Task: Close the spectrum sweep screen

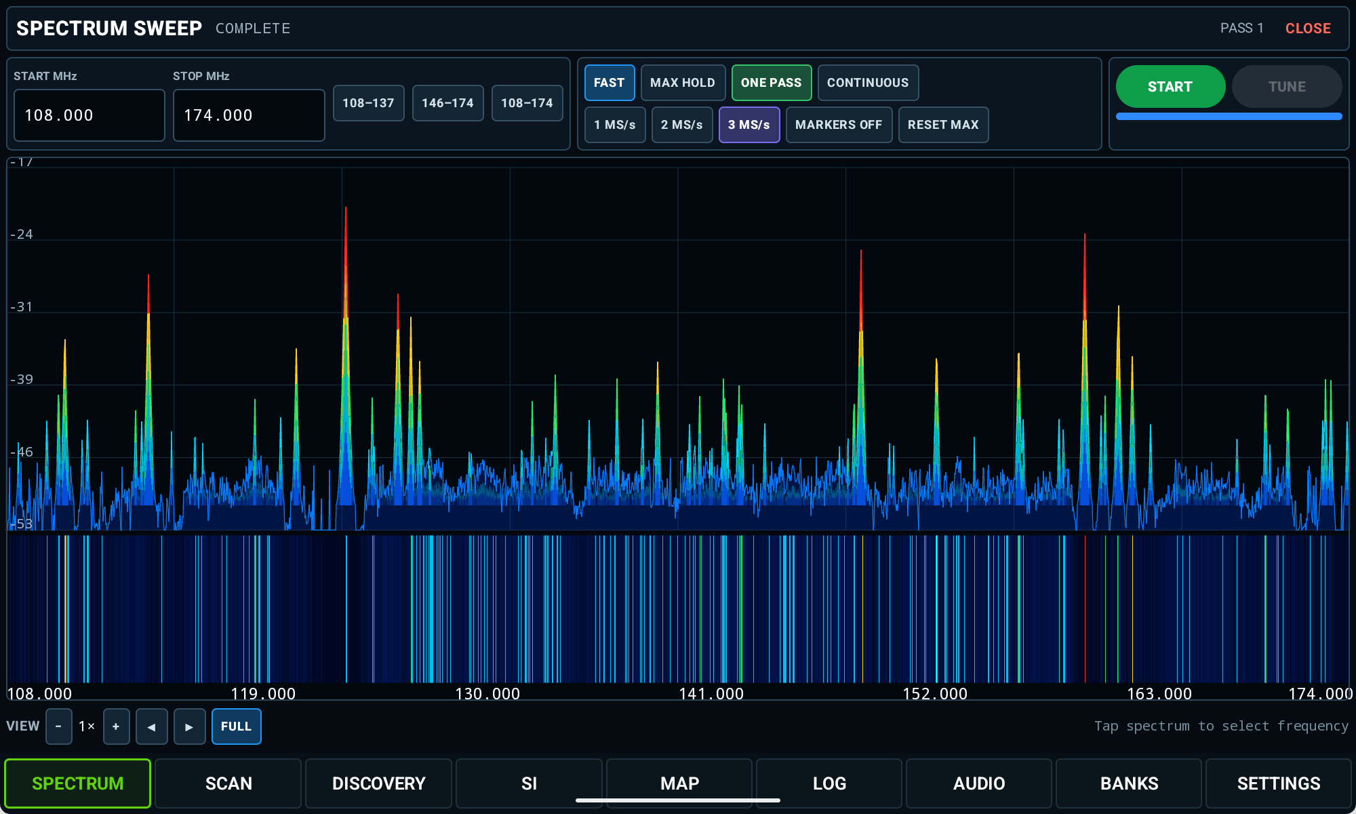Action: point(1308,28)
